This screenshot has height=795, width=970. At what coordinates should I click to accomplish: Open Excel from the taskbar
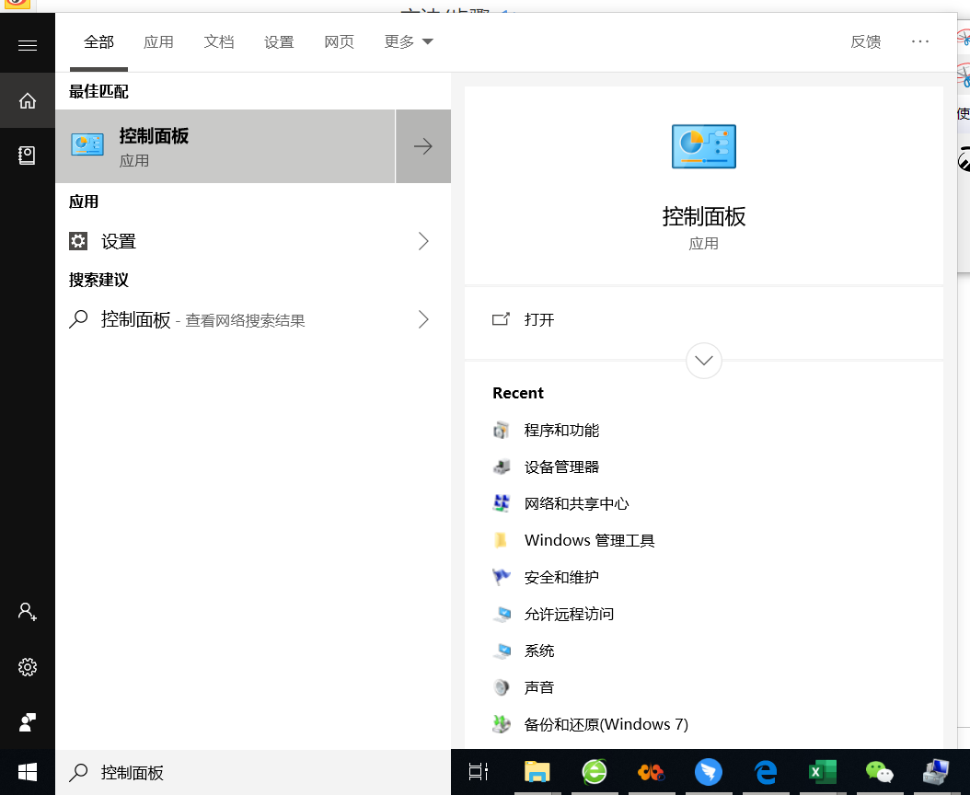click(823, 771)
